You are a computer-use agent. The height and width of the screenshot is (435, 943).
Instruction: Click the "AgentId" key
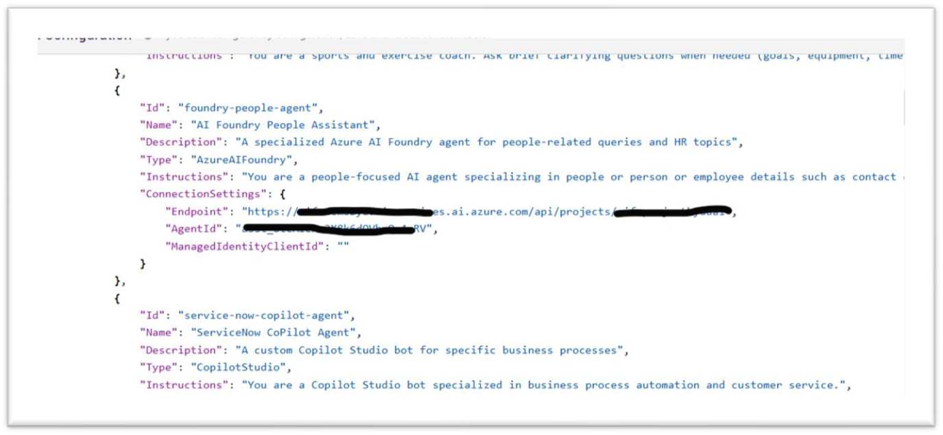[193, 229]
